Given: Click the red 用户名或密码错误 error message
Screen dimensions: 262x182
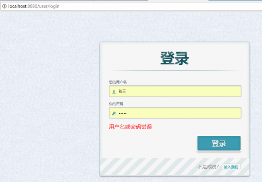Looking at the screenshot, I should pyautogui.click(x=130, y=127).
